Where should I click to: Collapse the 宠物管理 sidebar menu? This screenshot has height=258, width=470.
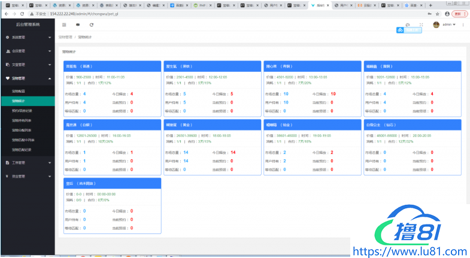(27, 78)
